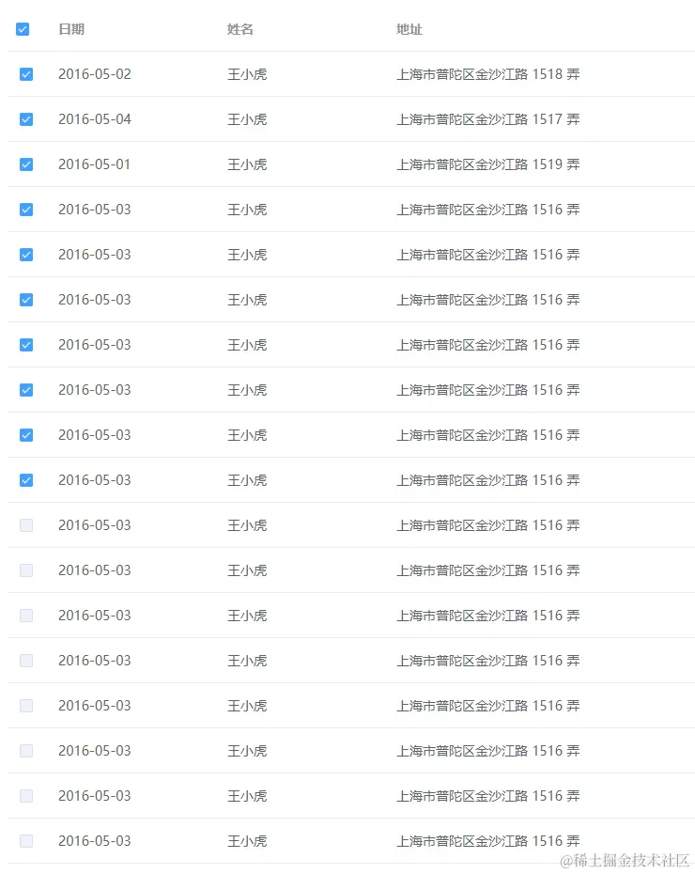Screen dimensions: 695x874
Task: Uncheck the first checked 2016-05-03 row checkbox
Action: 26,210
